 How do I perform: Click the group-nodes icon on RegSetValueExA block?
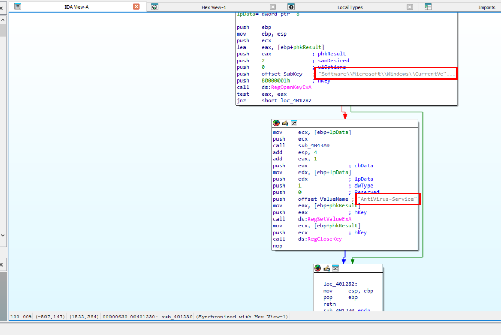tap(294, 123)
